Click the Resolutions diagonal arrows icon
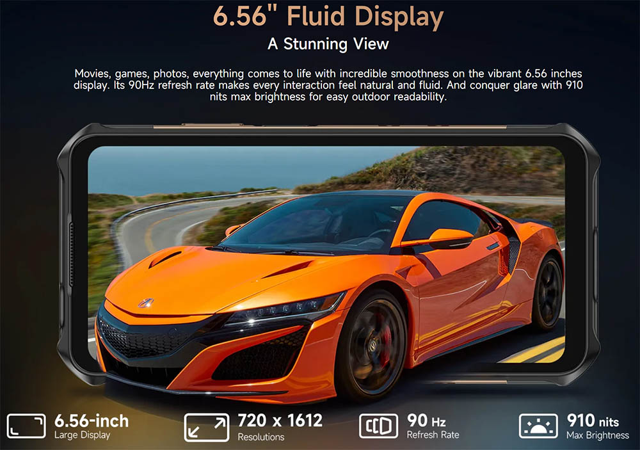Viewport: 640px width, 450px height. pos(206,427)
